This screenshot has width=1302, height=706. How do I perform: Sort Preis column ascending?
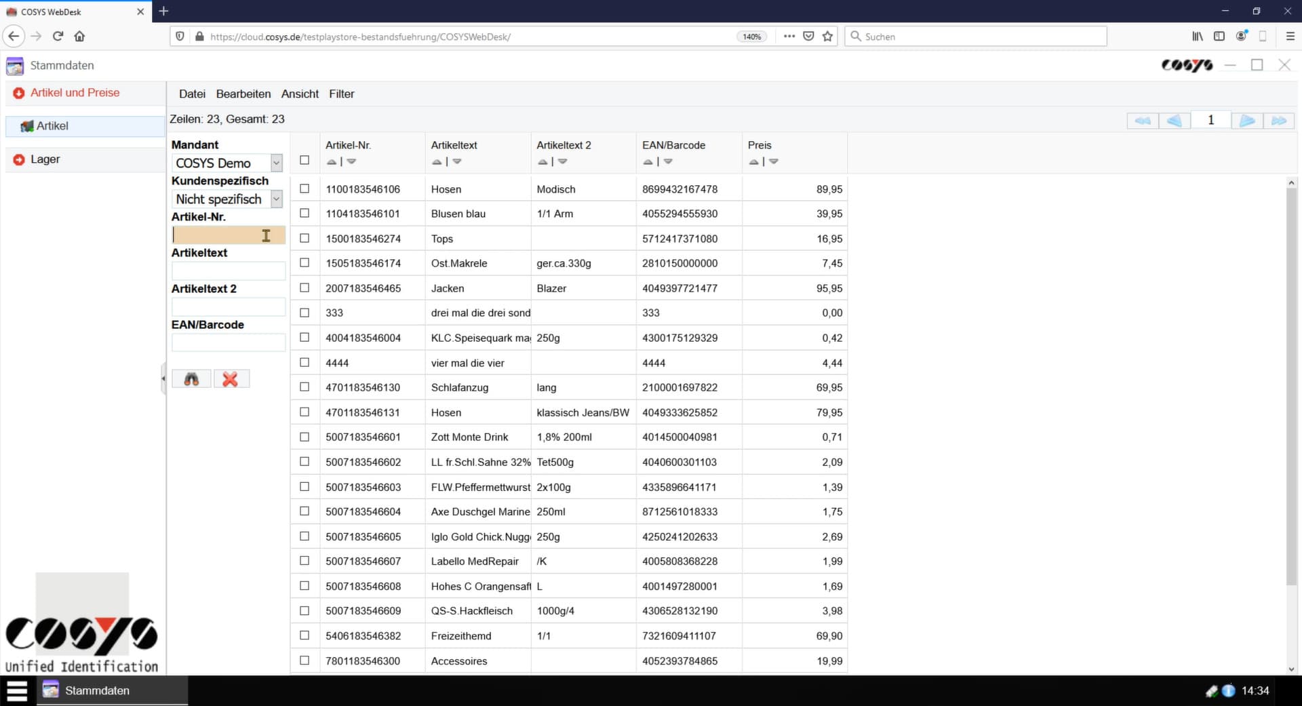point(754,161)
